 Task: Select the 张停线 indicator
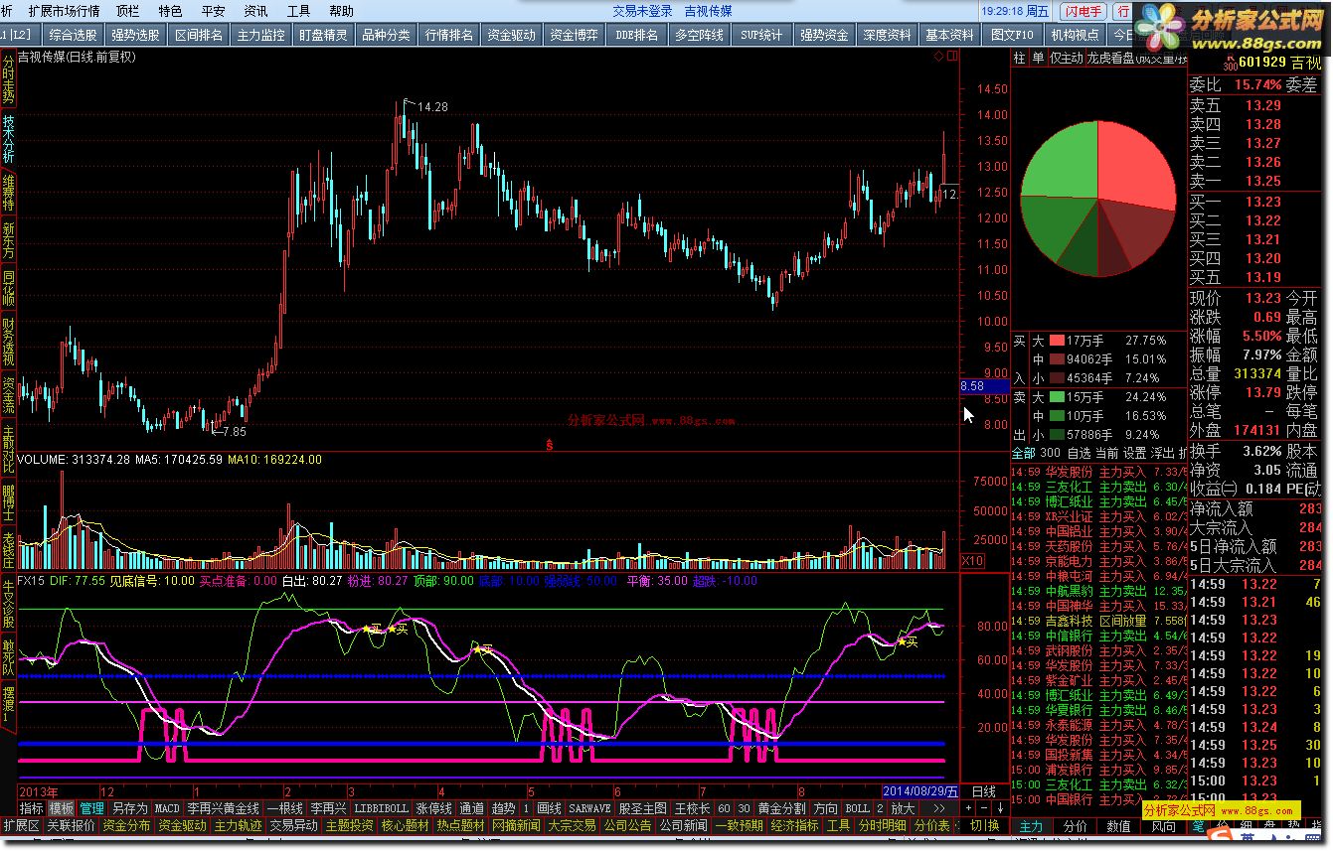433,808
